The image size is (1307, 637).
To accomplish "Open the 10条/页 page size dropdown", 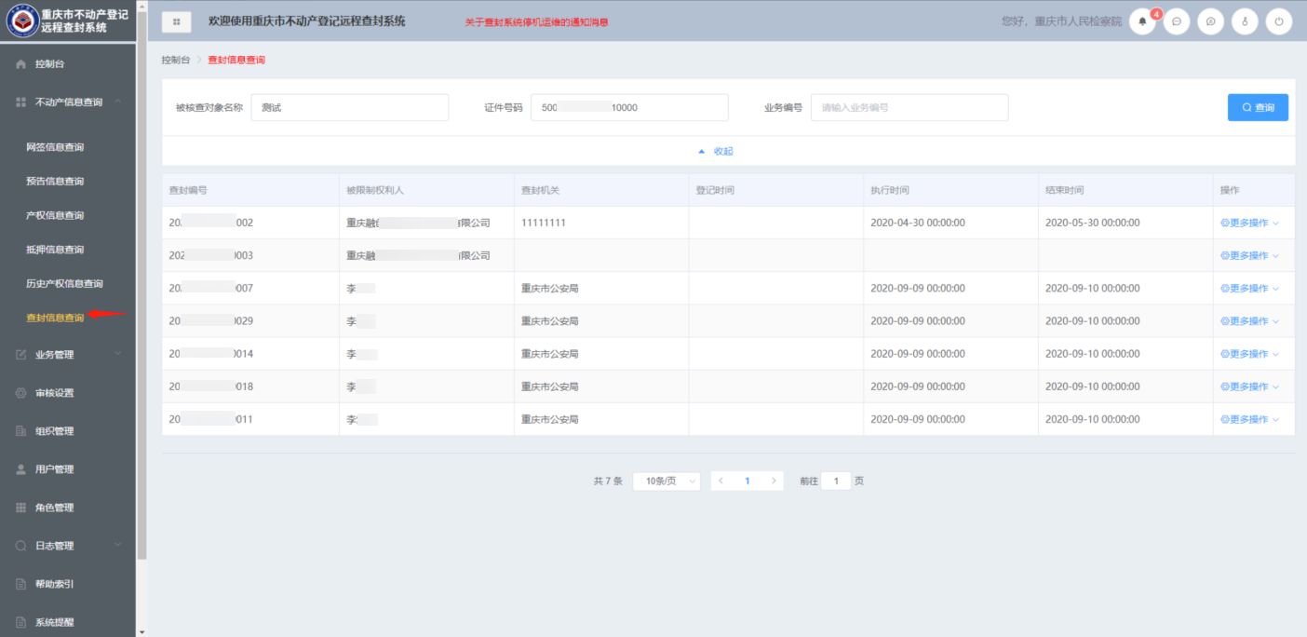I will tap(667, 481).
